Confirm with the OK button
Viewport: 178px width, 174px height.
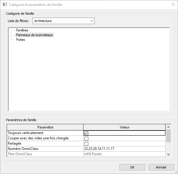[132, 167]
